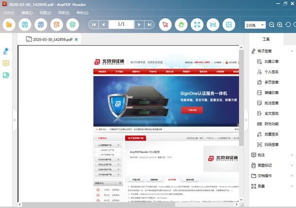The image size is (296, 208).
Task: Open the zoom percentage dropdown
Action: click(x=262, y=25)
